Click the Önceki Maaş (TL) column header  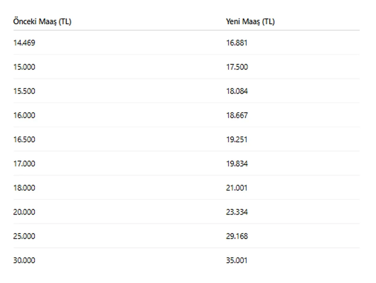click(42, 21)
